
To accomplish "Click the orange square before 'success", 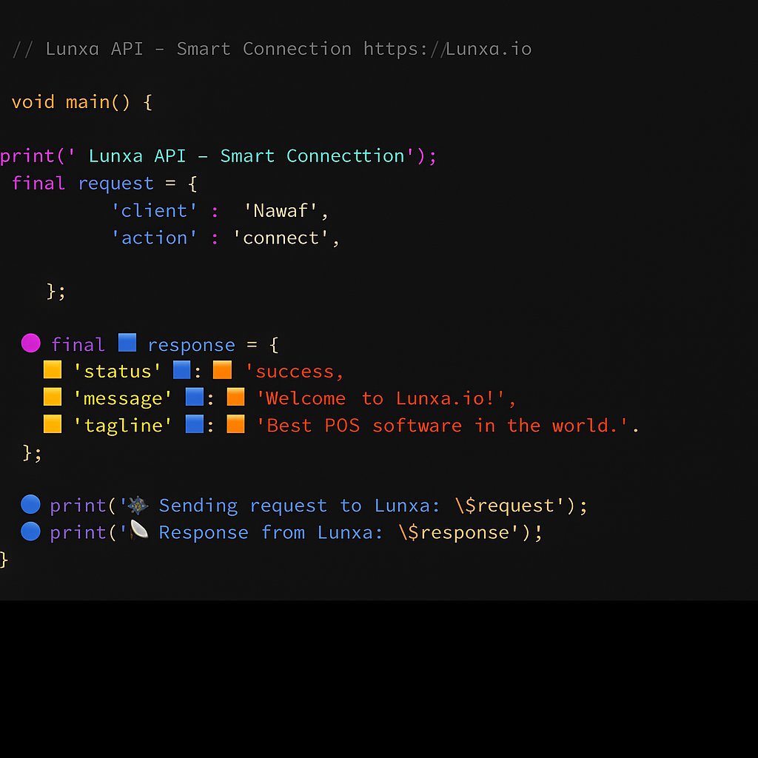I will pyautogui.click(x=222, y=369).
